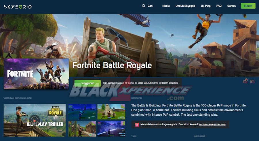This screenshot has width=259, height=141.
Task: Open the Media menu item
Action: click(x=166, y=6)
